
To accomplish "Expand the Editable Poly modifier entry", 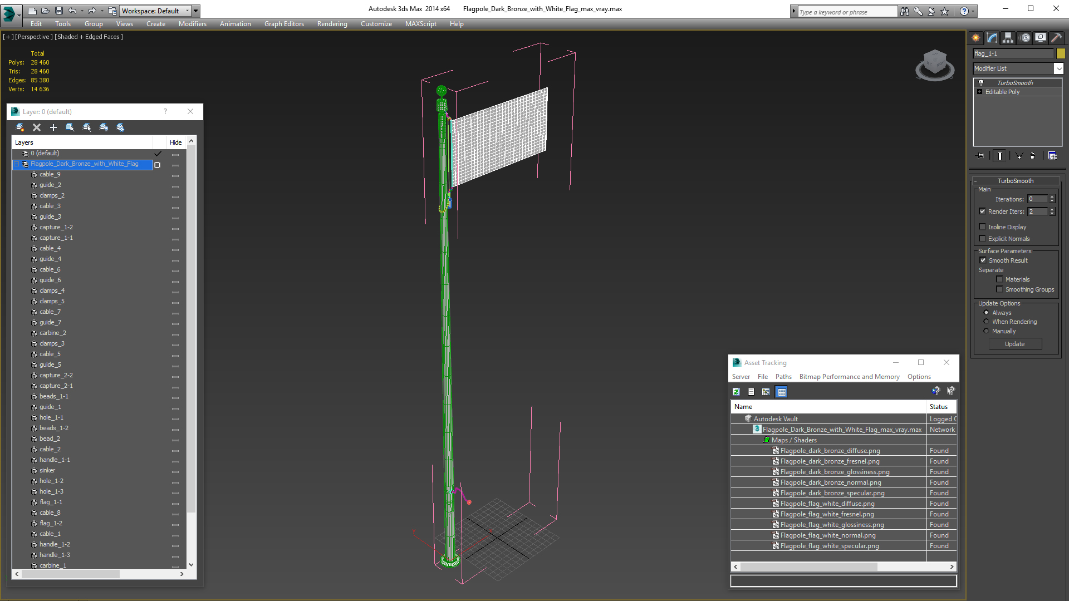I will [x=980, y=92].
